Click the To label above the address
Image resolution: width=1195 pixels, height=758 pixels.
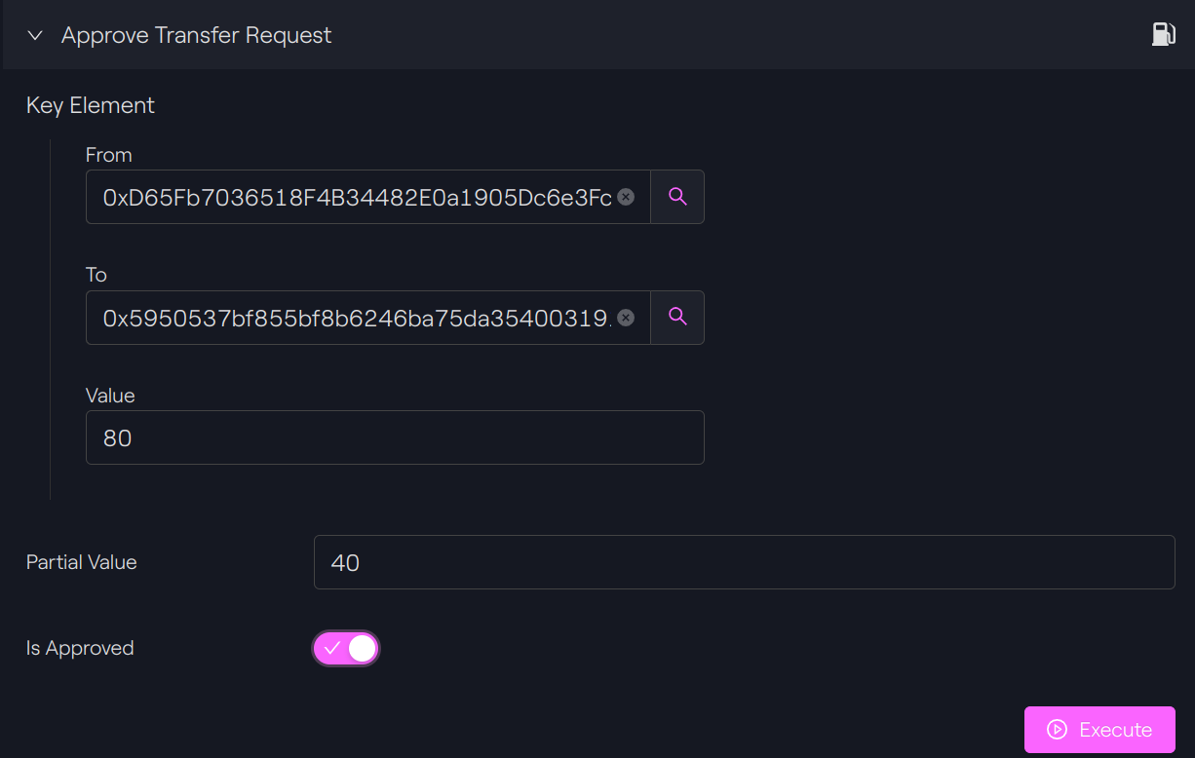pyautogui.click(x=96, y=275)
